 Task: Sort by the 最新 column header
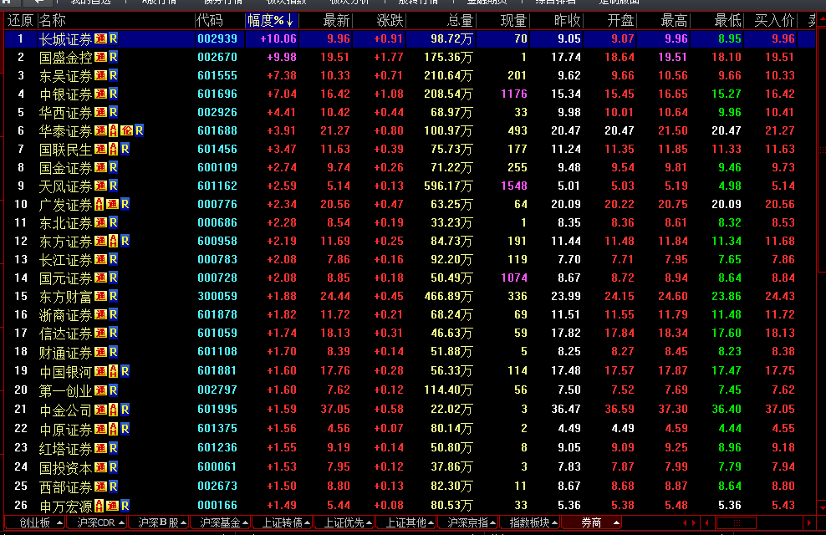pyautogui.click(x=336, y=21)
